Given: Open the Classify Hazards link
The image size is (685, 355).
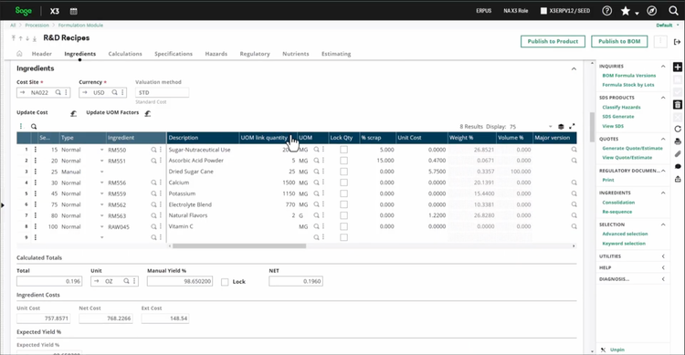Looking at the screenshot, I should click(621, 107).
